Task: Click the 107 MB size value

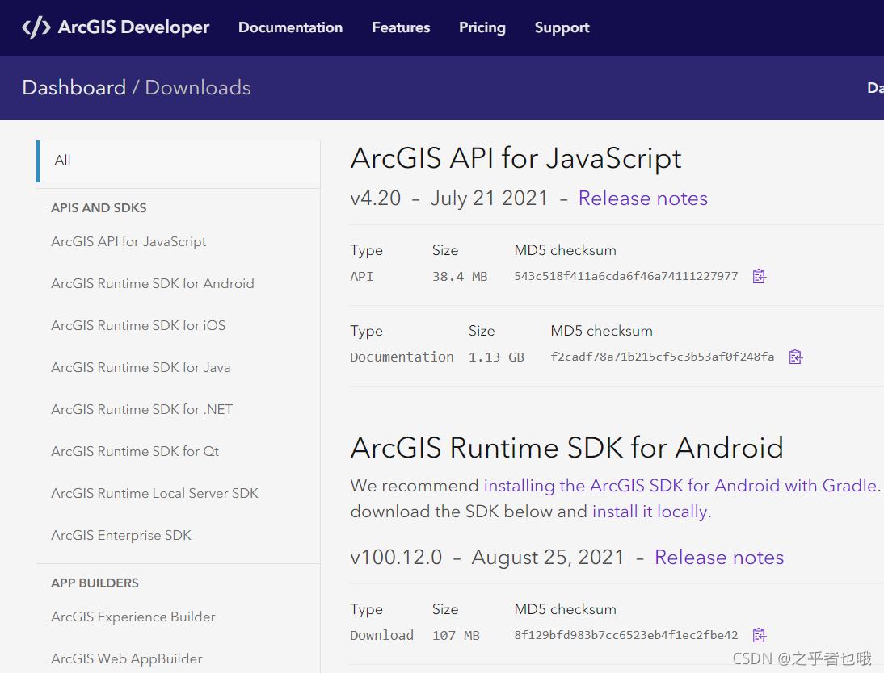Action: [x=456, y=635]
